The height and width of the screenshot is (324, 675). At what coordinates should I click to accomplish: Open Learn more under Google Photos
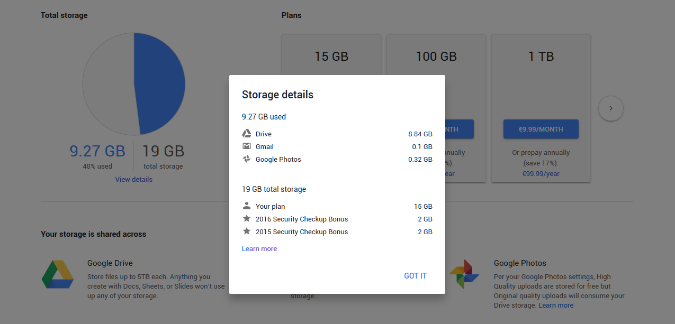pos(556,306)
